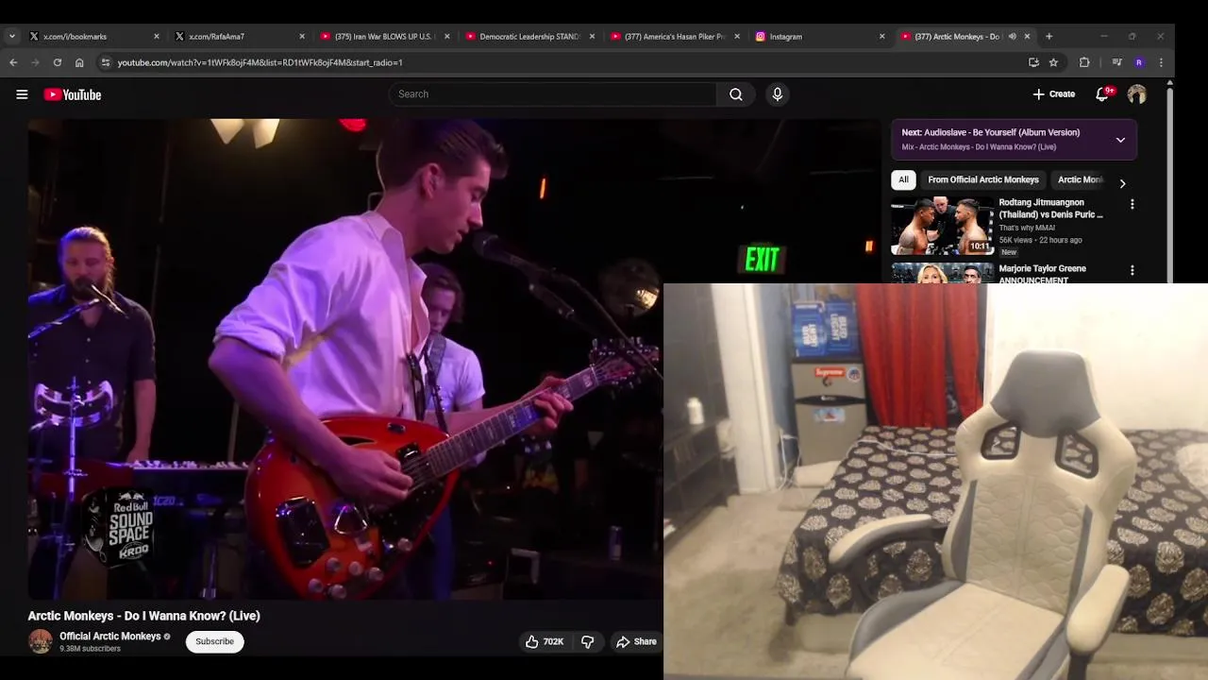Screen dimensions: 1208x680
Task: Click the video title "Arctic Monkeys - Do I Wanna Know? (Live)"
Action: click(143, 616)
